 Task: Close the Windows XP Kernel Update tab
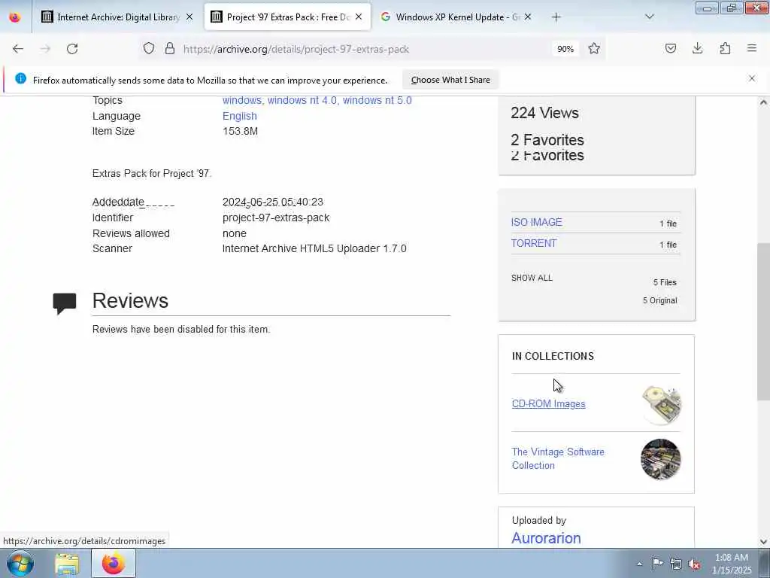coord(528,17)
